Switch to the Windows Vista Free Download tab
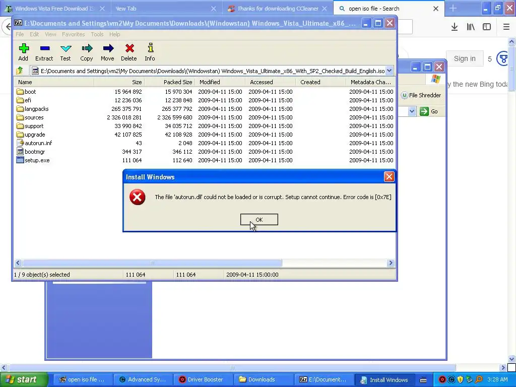This screenshot has height=387, width=516. (x=54, y=9)
